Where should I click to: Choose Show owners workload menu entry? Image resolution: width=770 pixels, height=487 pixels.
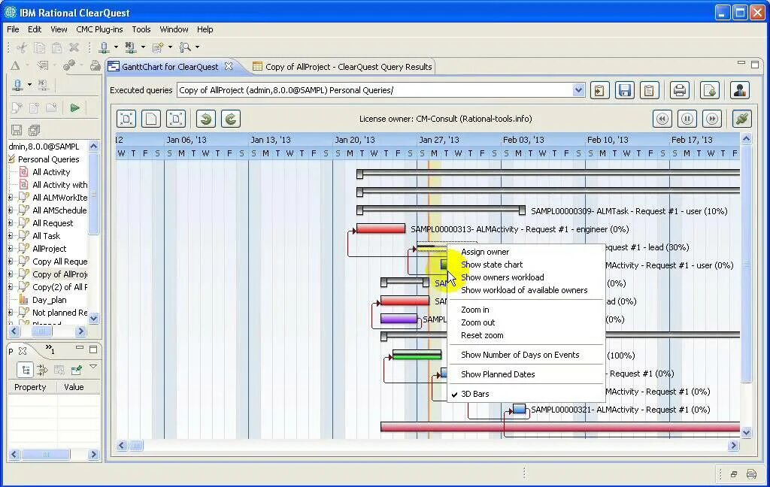coord(526,277)
